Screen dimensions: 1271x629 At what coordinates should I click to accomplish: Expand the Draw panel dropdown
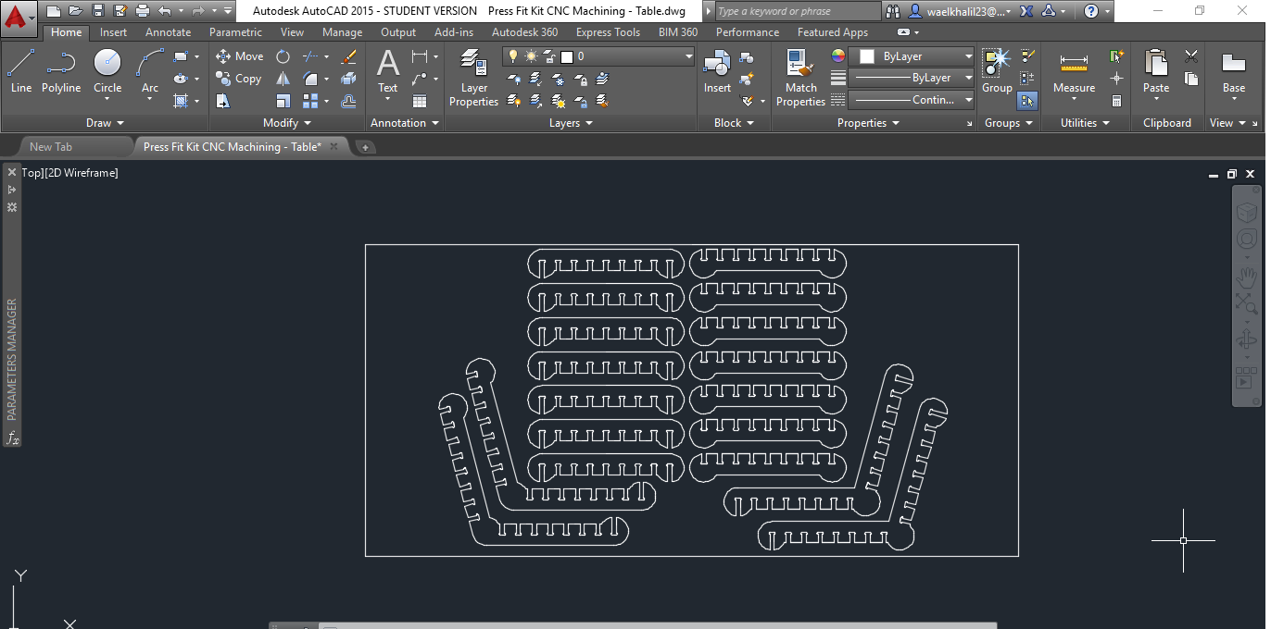(x=105, y=123)
